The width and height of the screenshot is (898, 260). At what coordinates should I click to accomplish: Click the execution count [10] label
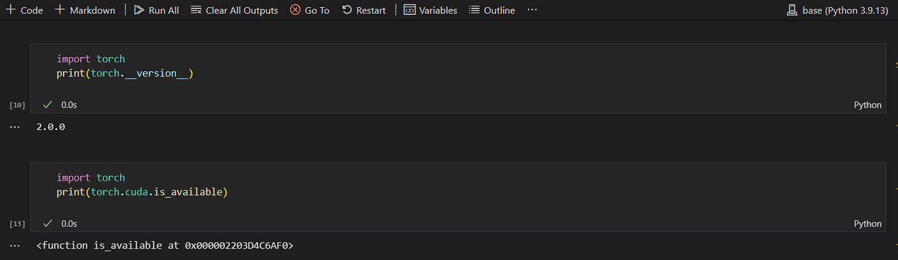click(x=18, y=105)
